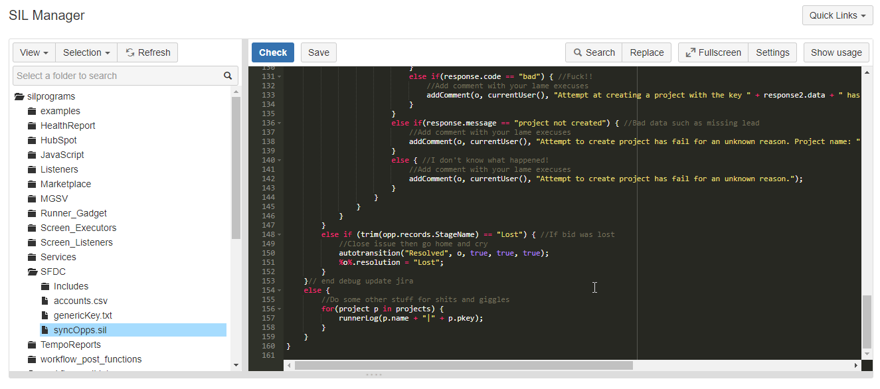Fold the else block at line 154
This screenshot has width=880, height=389.
pos(279,291)
